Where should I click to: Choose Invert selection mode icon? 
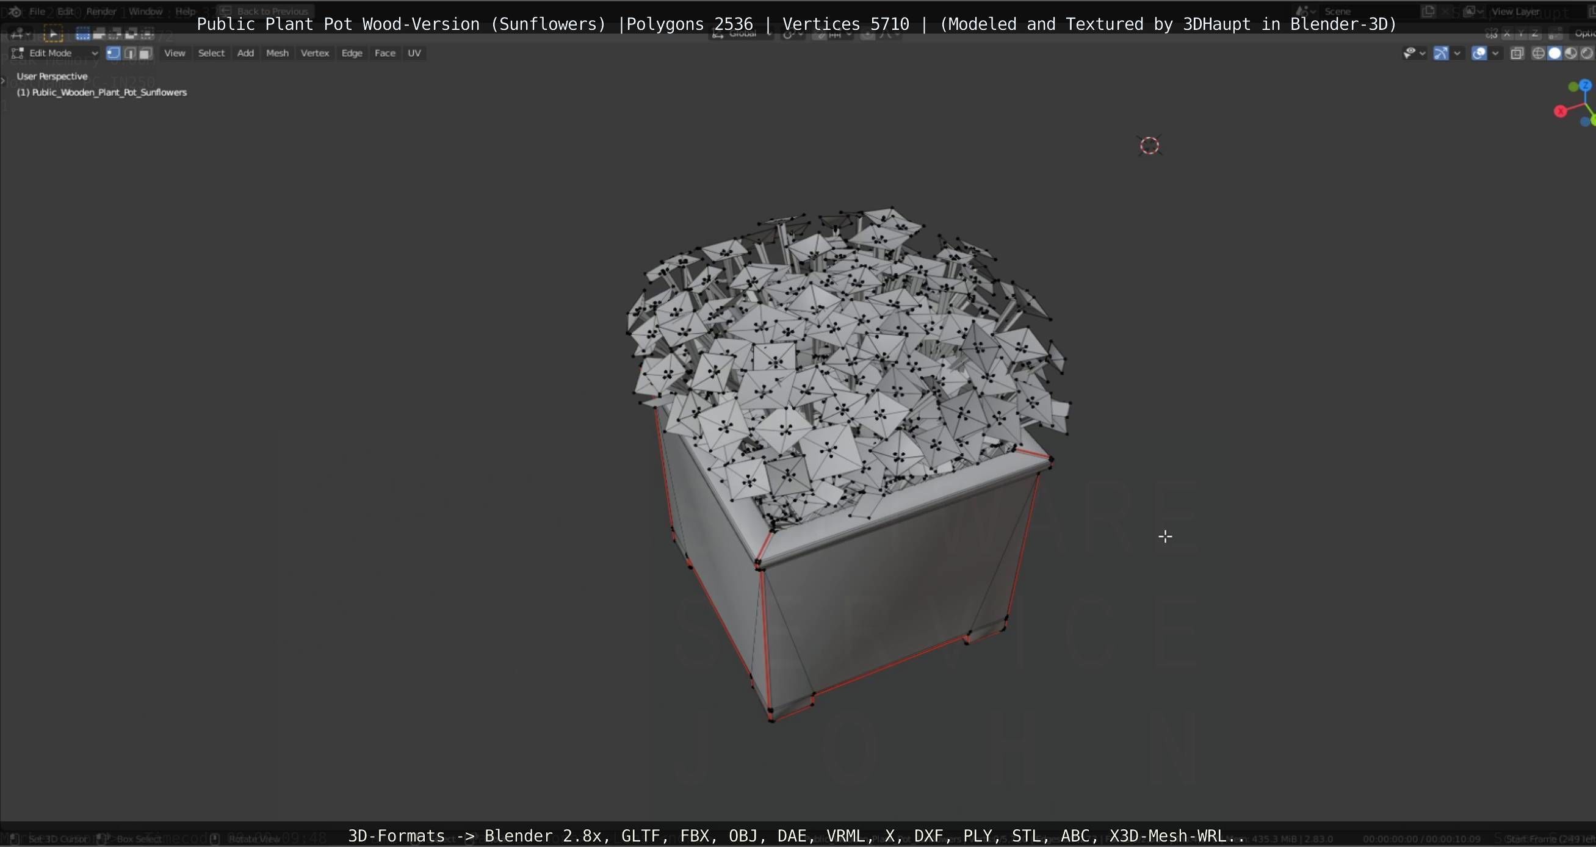point(131,34)
